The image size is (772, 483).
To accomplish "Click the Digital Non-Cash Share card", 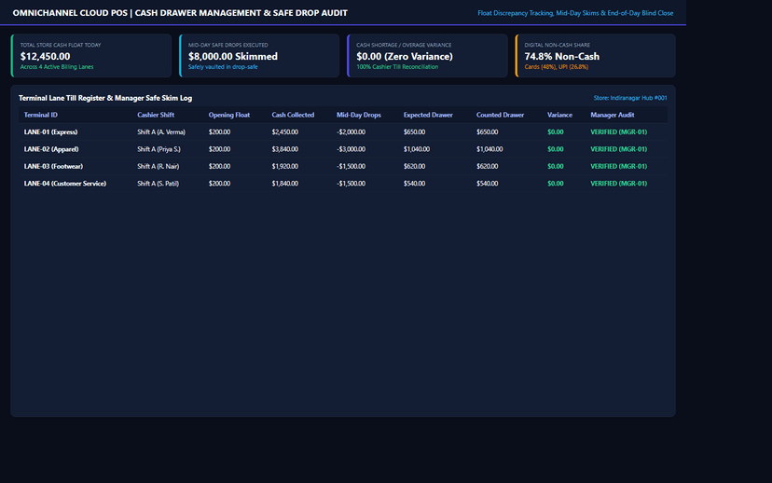I will point(595,56).
